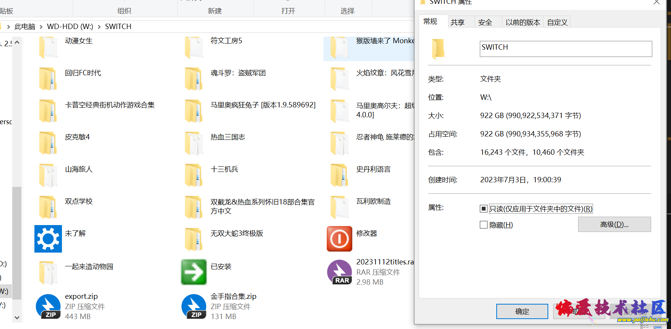The width and height of the screenshot is (671, 329).
Task: Open the 回归FC时代 folder icon
Action: tap(48, 79)
